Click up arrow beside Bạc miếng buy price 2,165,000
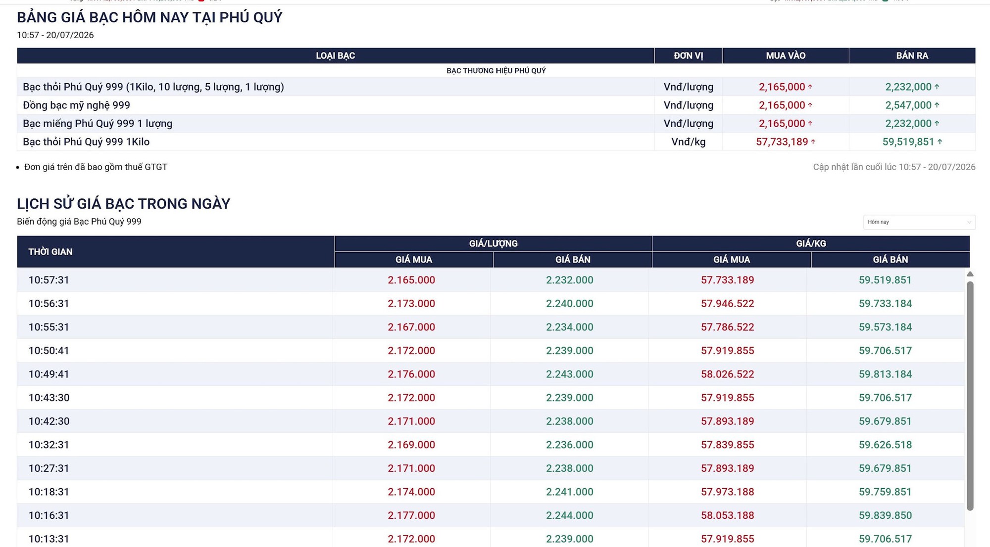990x547 pixels. (810, 123)
